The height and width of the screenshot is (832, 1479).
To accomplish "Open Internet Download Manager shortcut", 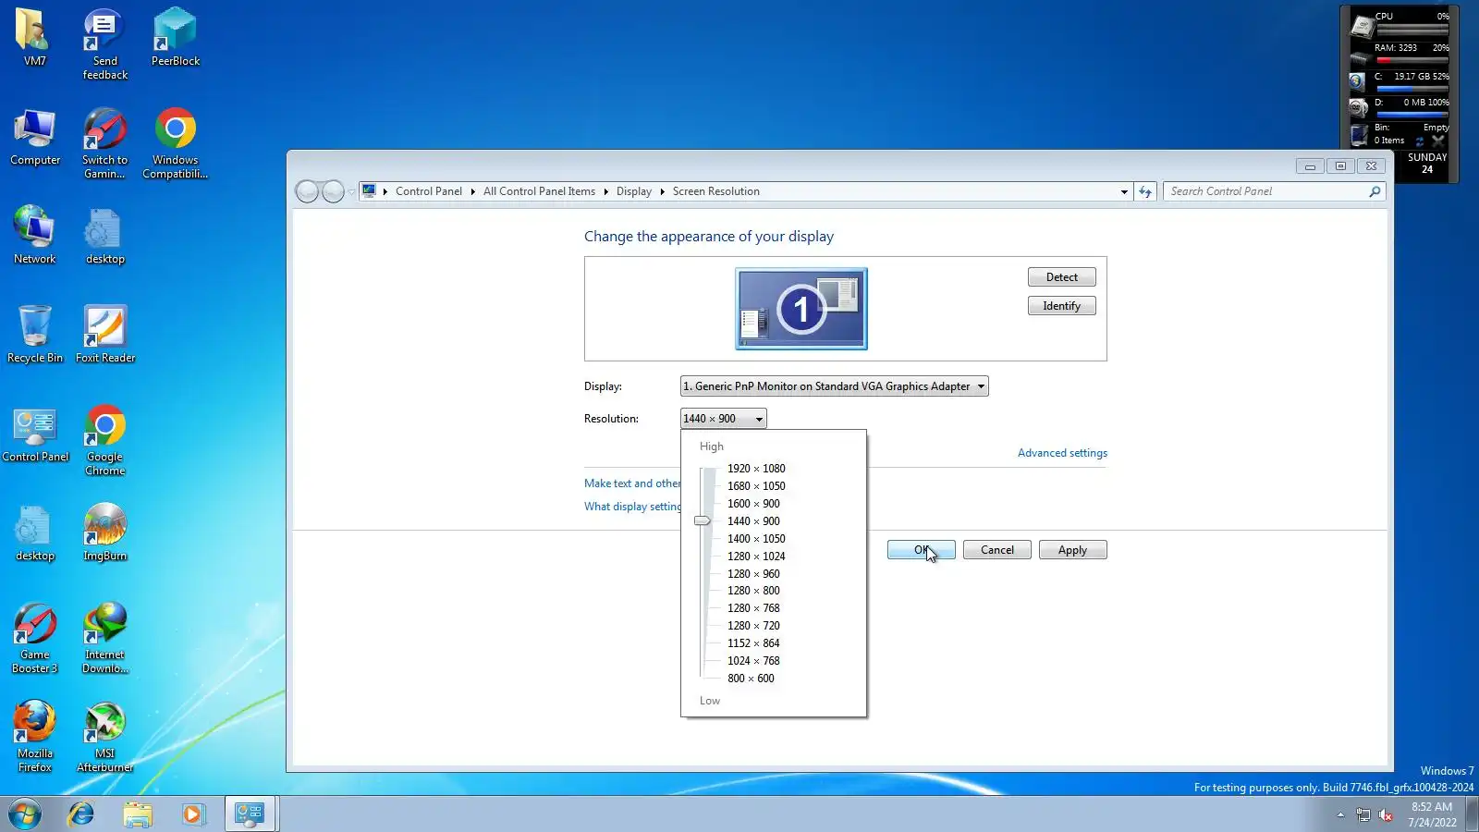I will pyautogui.click(x=104, y=638).
